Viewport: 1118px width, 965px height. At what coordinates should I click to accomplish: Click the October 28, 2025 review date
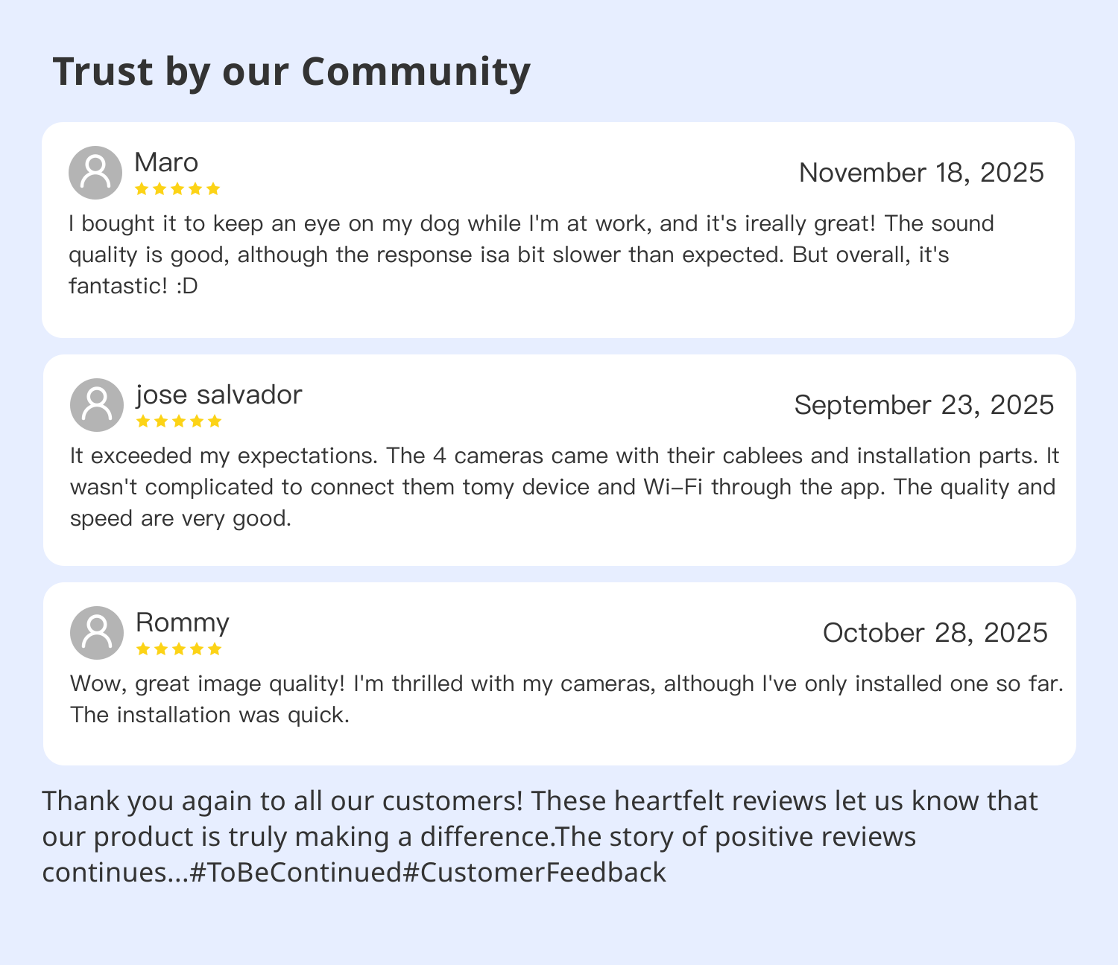935,633
